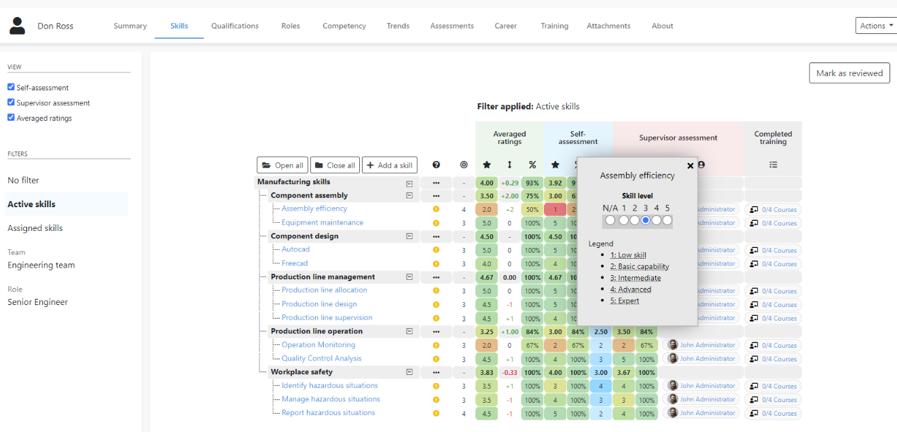Open the Actions dropdown
The width and height of the screenshot is (897, 432).
click(x=876, y=26)
